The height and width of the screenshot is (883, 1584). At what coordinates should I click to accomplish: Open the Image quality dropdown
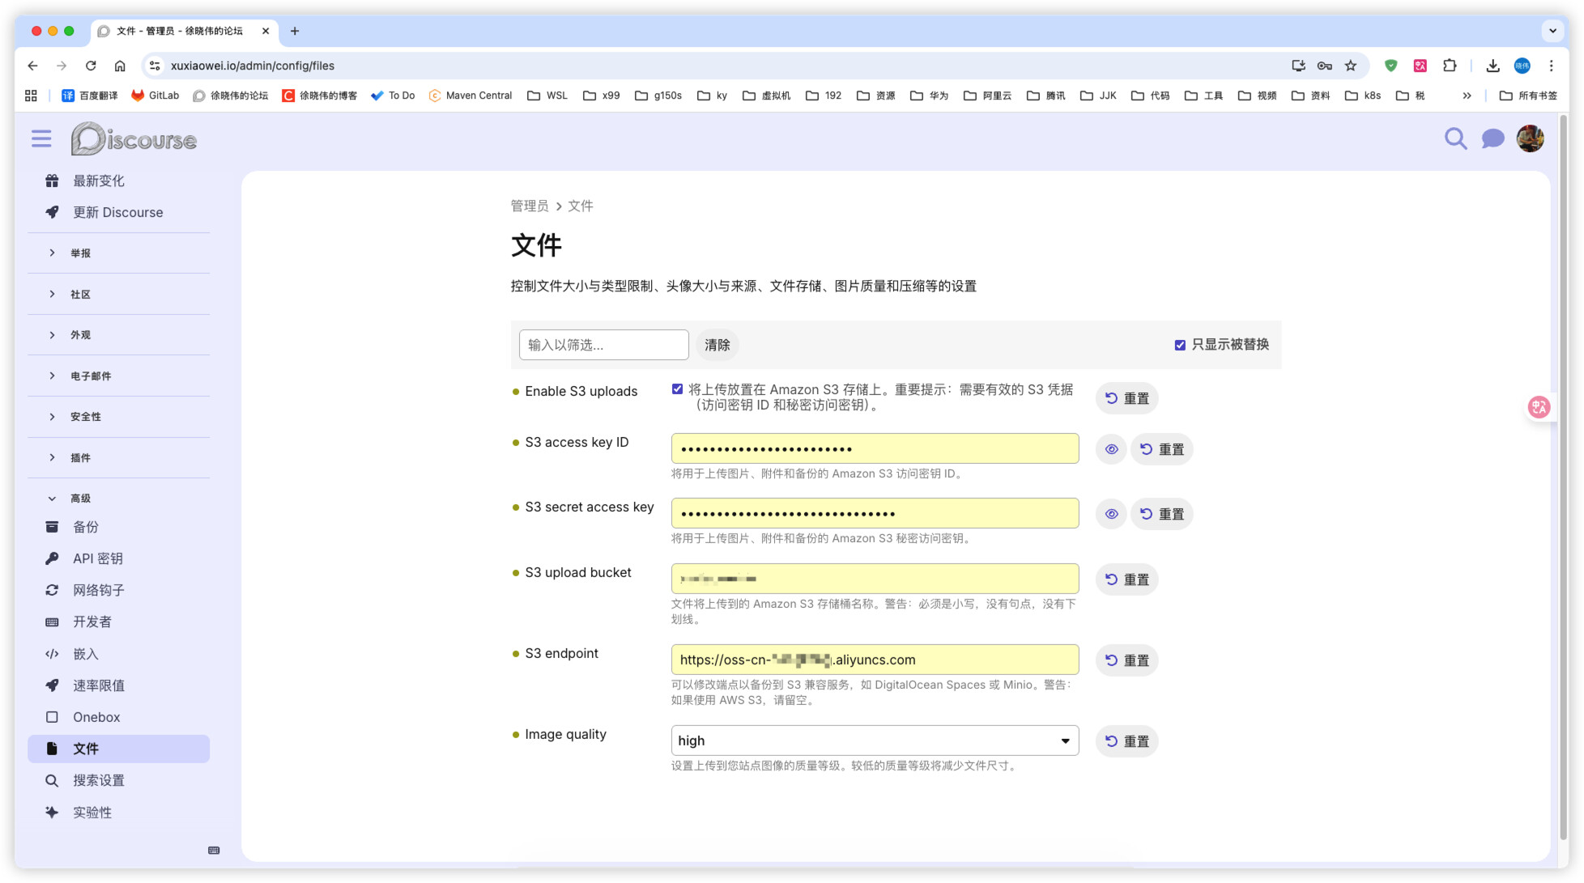tap(875, 741)
